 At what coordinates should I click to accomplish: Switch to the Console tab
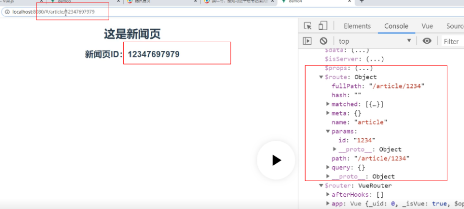pos(396,26)
